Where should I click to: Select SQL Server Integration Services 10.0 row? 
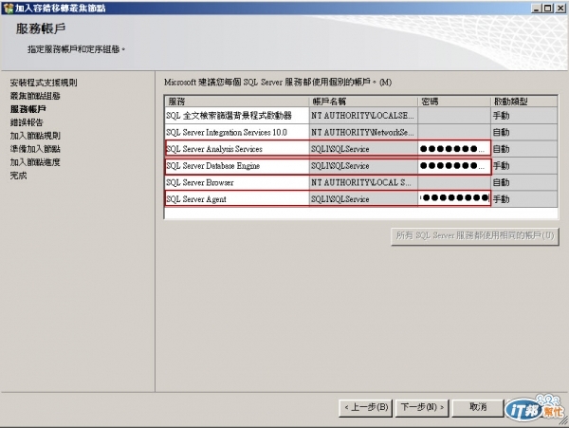point(237,132)
